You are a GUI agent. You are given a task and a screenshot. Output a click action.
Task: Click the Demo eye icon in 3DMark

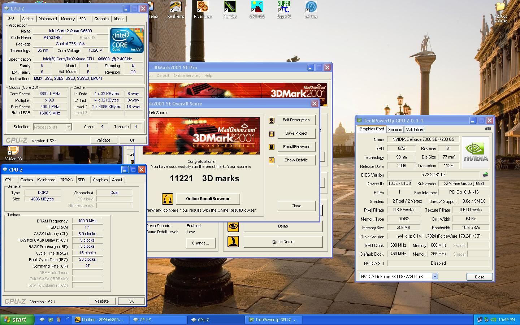point(233,226)
